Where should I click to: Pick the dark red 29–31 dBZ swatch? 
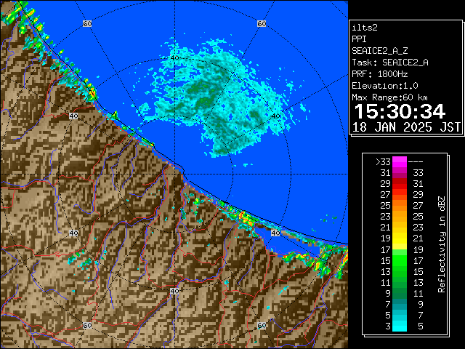point(400,184)
